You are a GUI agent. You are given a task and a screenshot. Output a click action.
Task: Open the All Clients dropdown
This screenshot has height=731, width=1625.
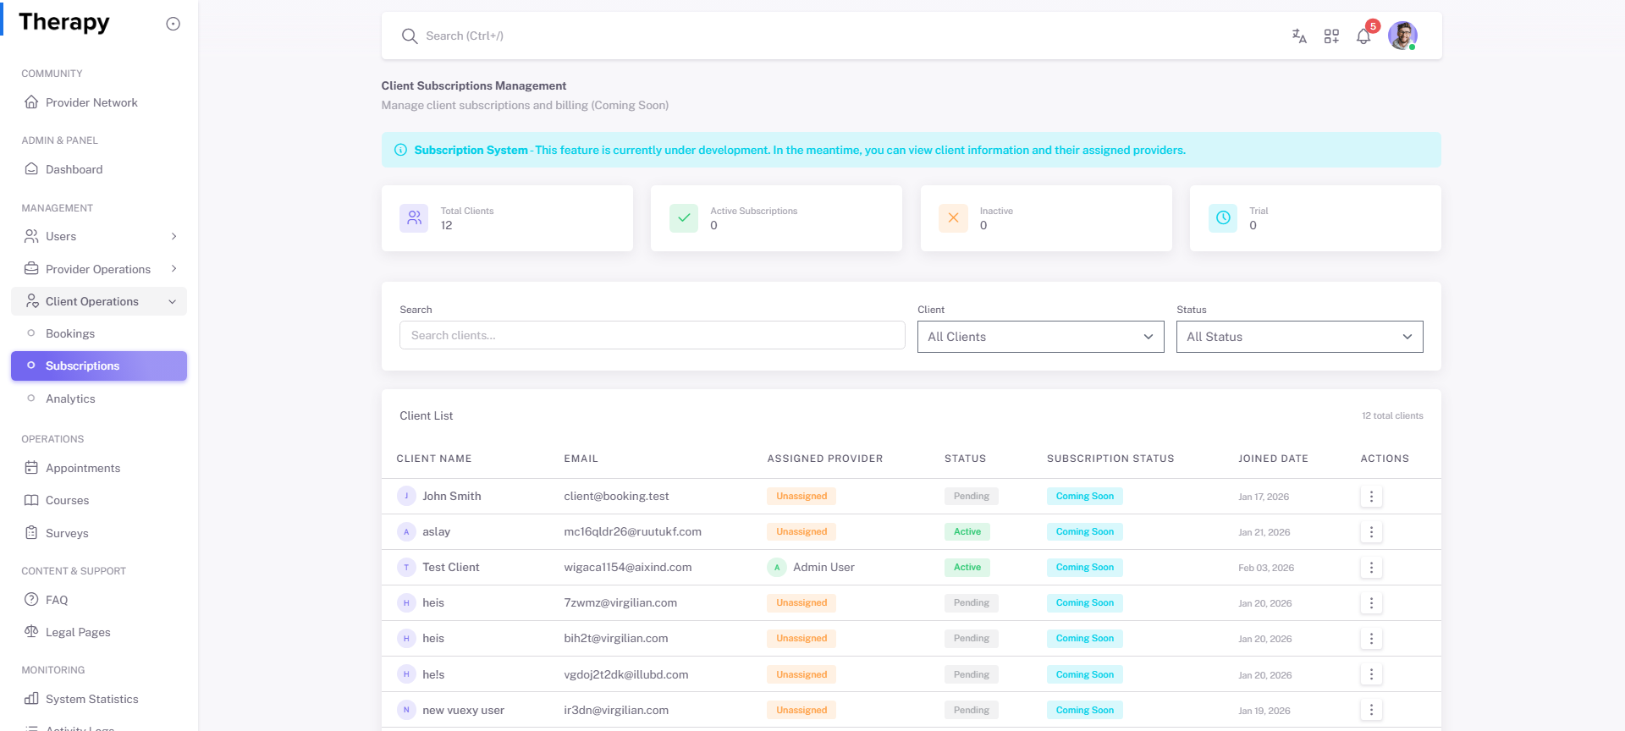(1040, 337)
